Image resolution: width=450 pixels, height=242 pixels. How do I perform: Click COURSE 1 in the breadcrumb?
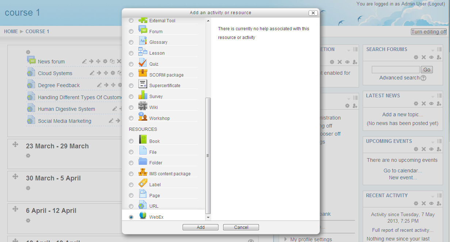click(37, 31)
